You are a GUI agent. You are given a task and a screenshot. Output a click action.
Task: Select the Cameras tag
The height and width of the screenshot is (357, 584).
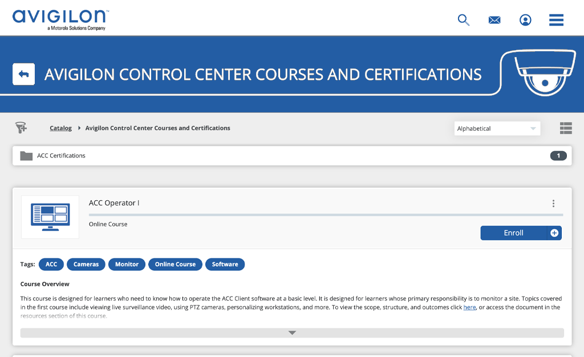coord(86,264)
